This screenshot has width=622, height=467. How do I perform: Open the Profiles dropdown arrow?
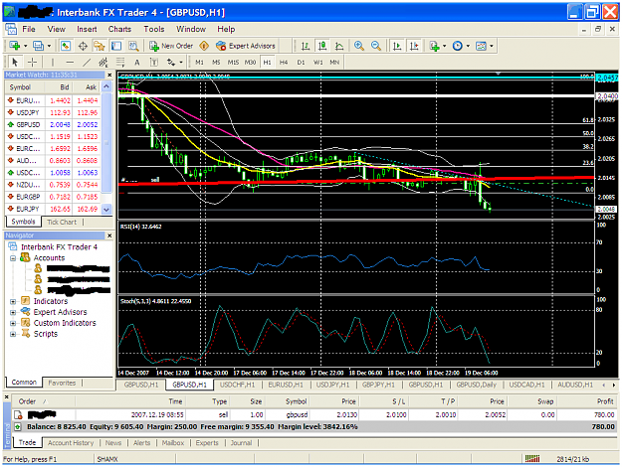coord(49,46)
